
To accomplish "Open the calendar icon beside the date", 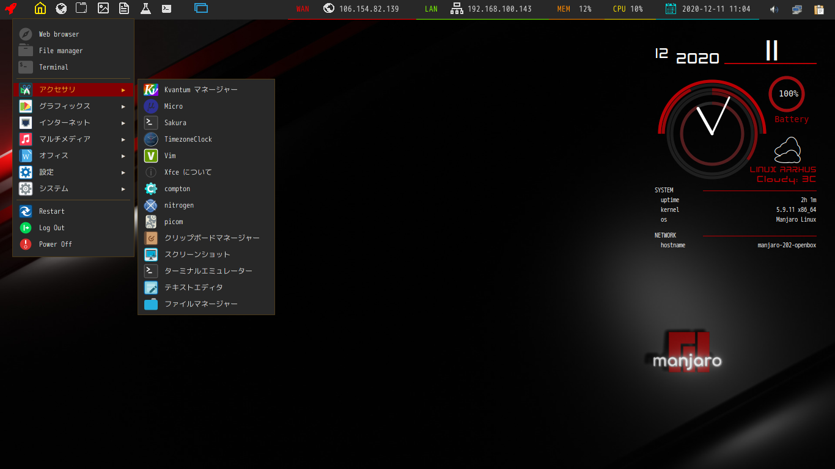I will click(671, 9).
